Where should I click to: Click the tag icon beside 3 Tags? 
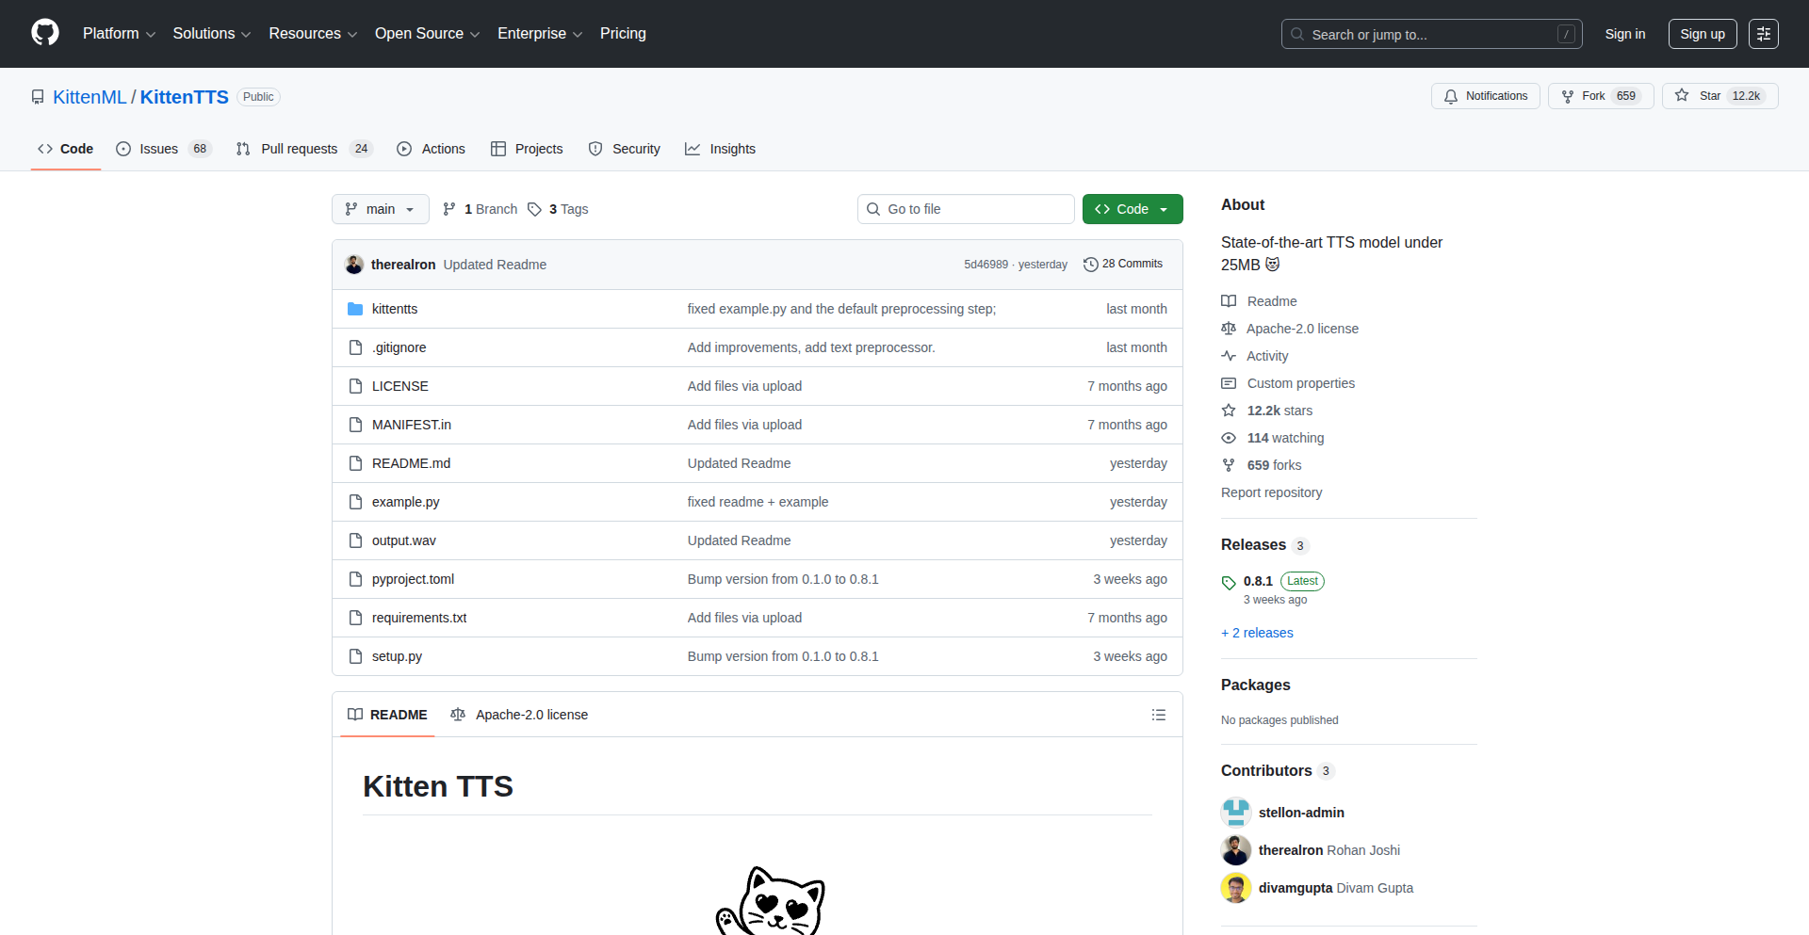point(534,209)
